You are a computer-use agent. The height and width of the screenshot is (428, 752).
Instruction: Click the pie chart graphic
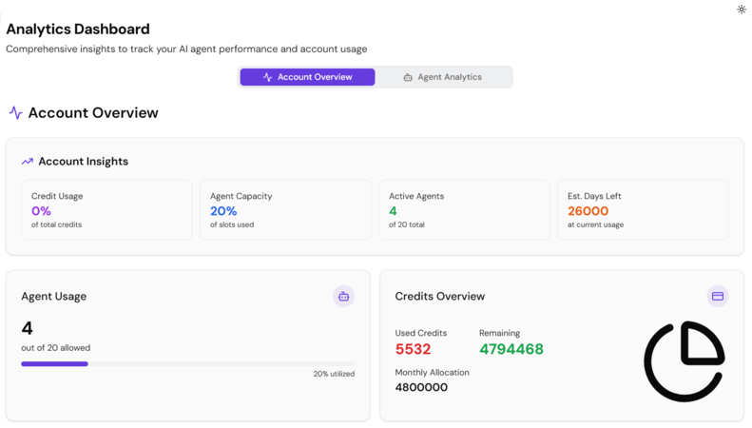[685, 361]
